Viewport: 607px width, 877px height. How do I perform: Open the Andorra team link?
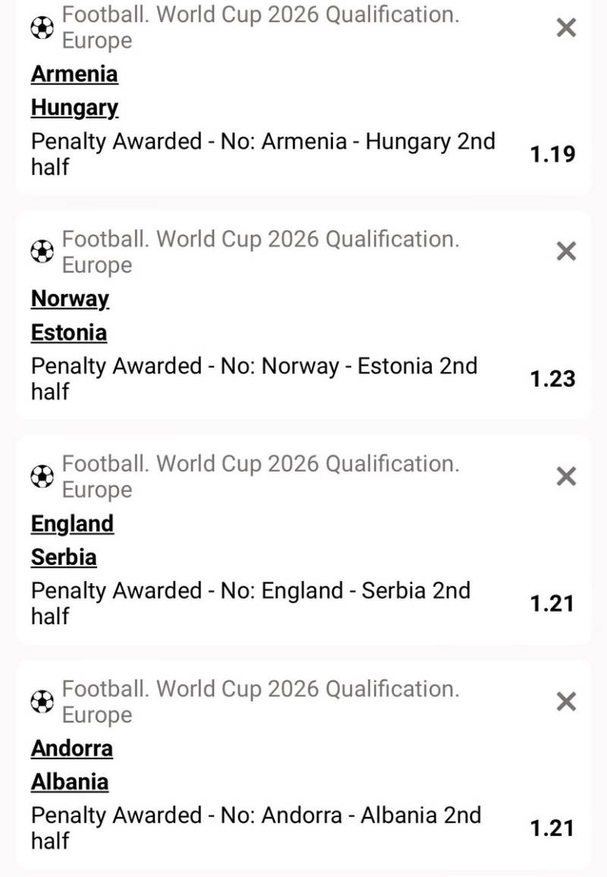click(x=72, y=749)
